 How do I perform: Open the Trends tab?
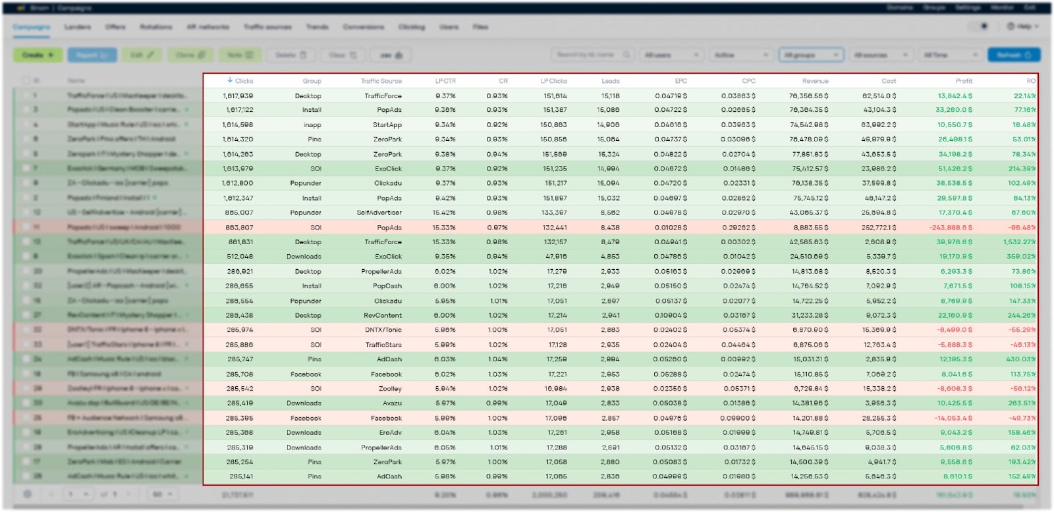coord(317,27)
